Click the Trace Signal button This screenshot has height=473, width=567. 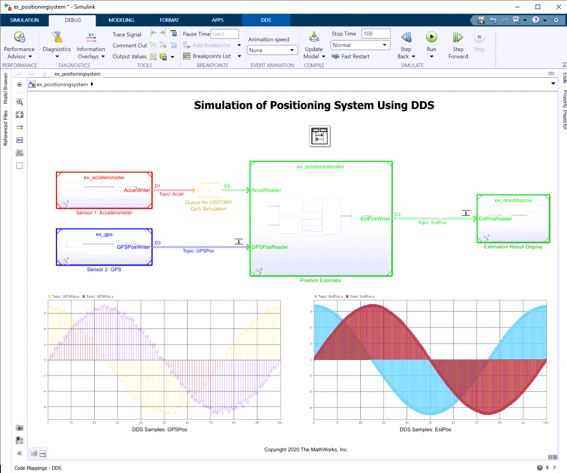point(127,34)
